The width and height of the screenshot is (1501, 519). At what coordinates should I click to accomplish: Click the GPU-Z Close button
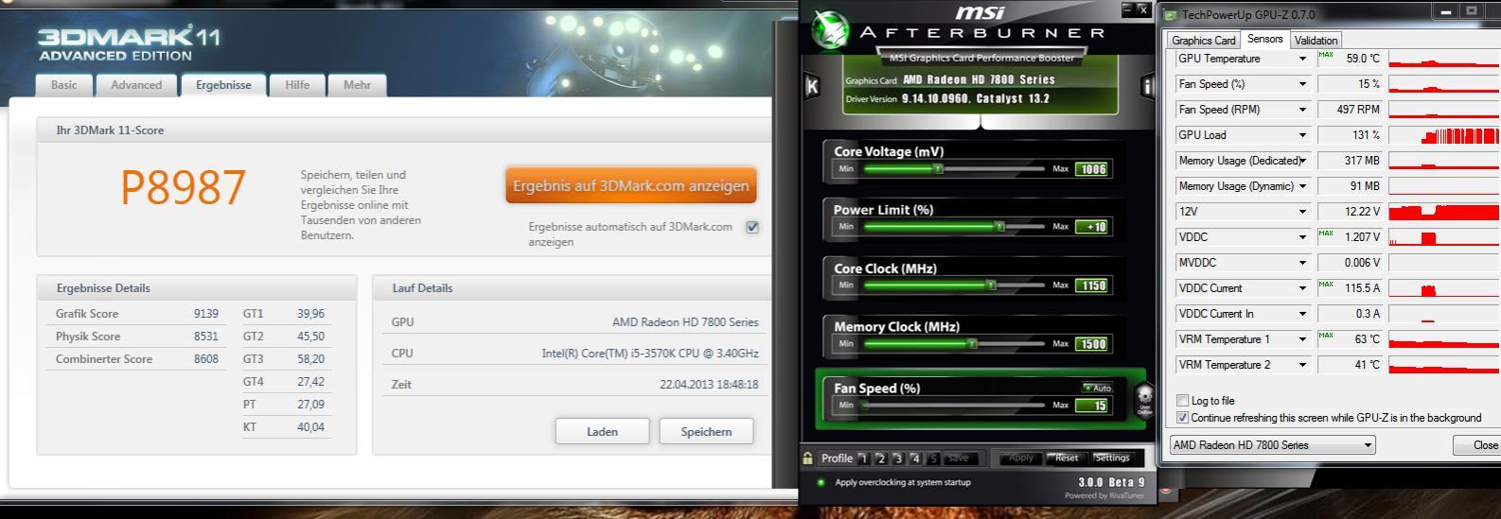[1477, 445]
